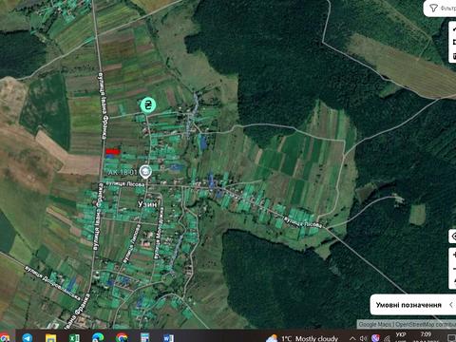Open the OpenStreetMap contributors link

click(x=426, y=325)
